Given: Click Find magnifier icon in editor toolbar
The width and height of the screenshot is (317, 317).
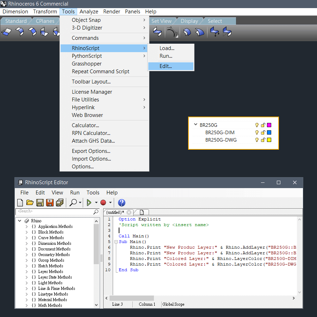Looking at the screenshot, I should coord(73,203).
